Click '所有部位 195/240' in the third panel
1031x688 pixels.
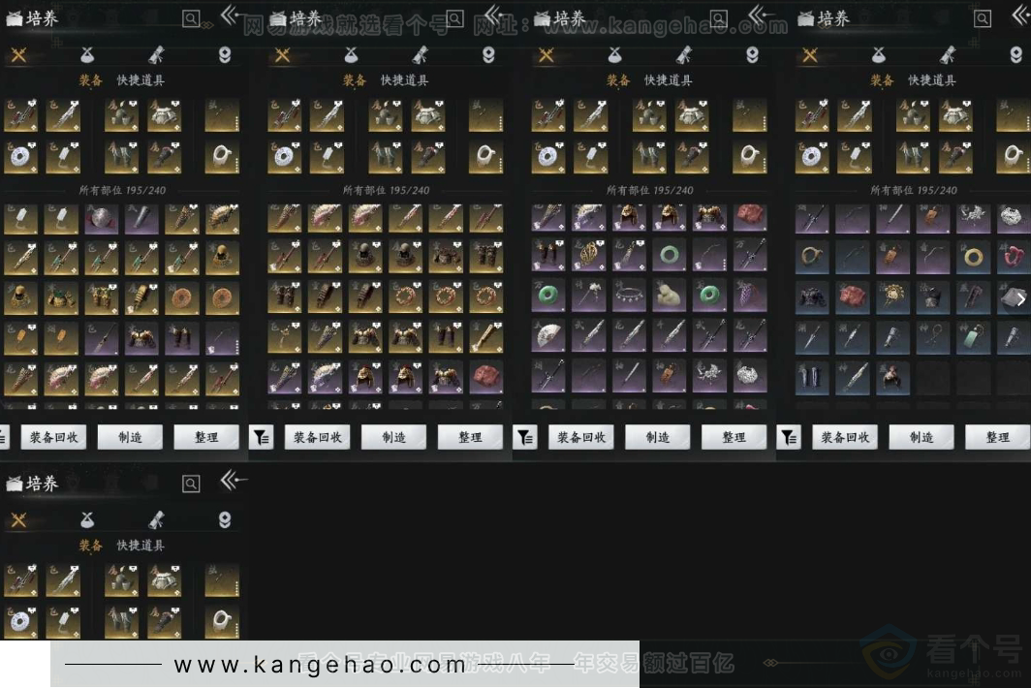pyautogui.click(x=649, y=190)
